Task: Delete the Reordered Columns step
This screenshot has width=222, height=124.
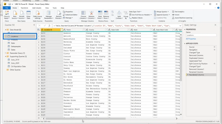Action: point(188,75)
